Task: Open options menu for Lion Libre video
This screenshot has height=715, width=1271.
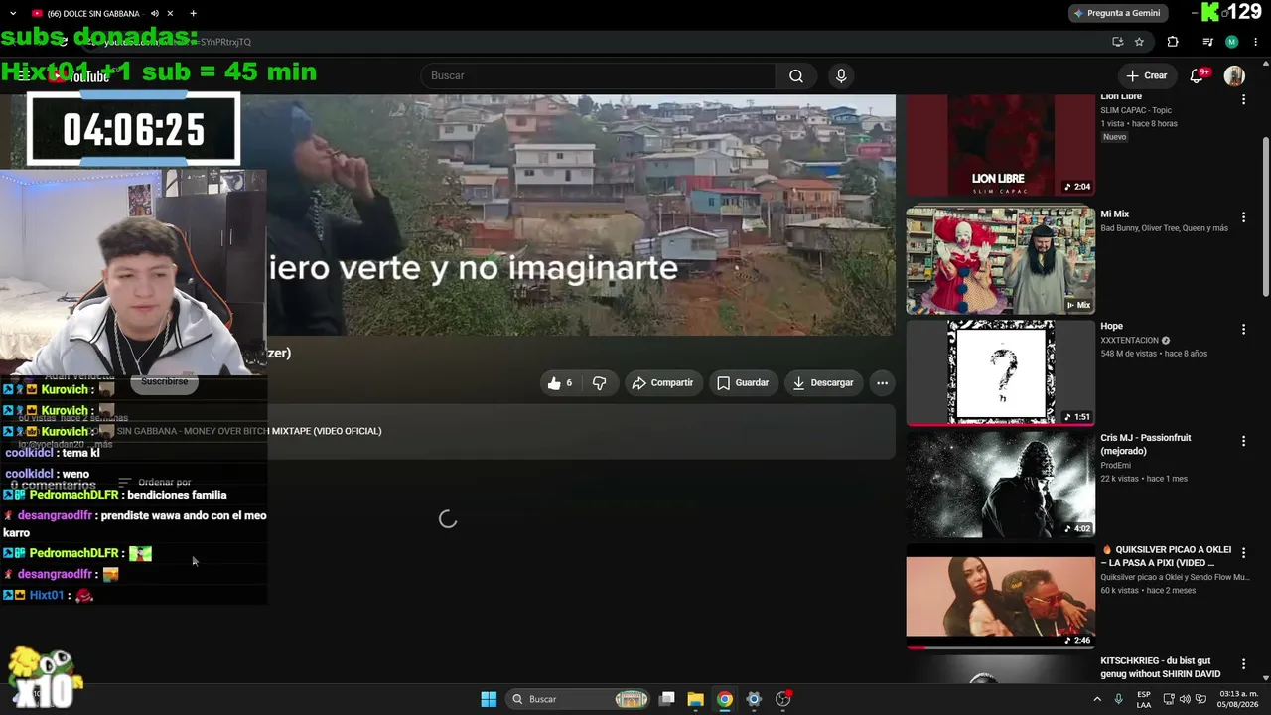Action: point(1243,99)
